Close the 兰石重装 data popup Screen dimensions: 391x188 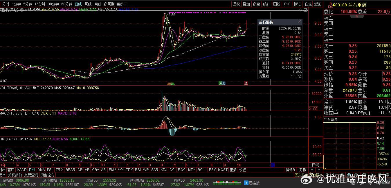[x=299, y=22]
